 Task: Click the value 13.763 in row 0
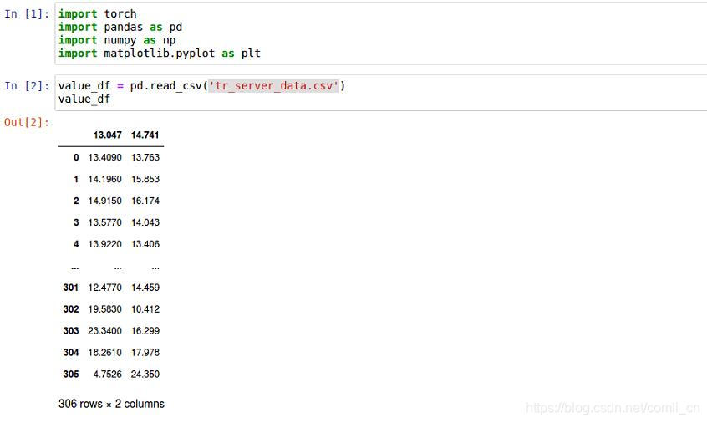point(145,157)
